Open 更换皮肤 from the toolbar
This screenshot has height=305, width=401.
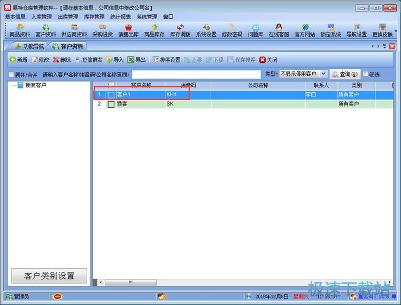pyautogui.click(x=382, y=30)
